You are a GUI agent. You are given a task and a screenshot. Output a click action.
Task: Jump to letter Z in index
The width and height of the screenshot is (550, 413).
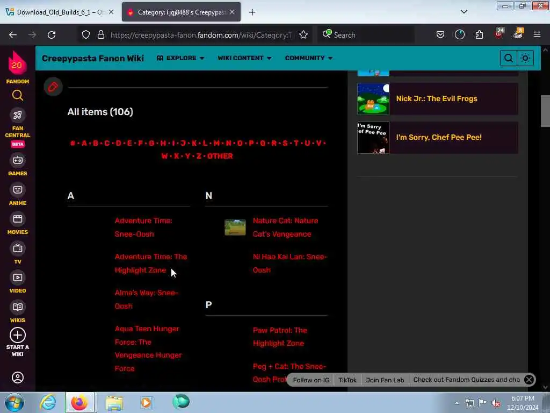coord(199,156)
